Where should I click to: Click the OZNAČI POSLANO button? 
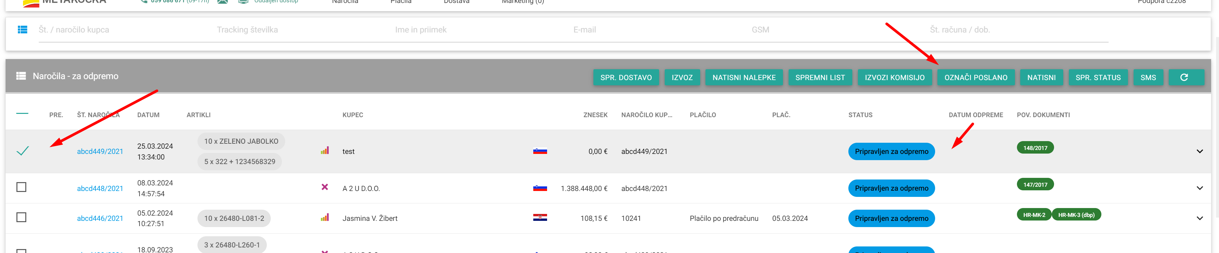pyautogui.click(x=976, y=77)
